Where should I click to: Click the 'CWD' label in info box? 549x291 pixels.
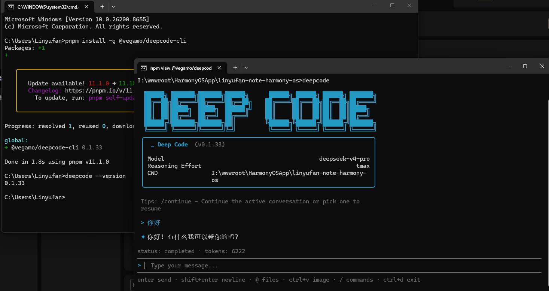[152, 173]
